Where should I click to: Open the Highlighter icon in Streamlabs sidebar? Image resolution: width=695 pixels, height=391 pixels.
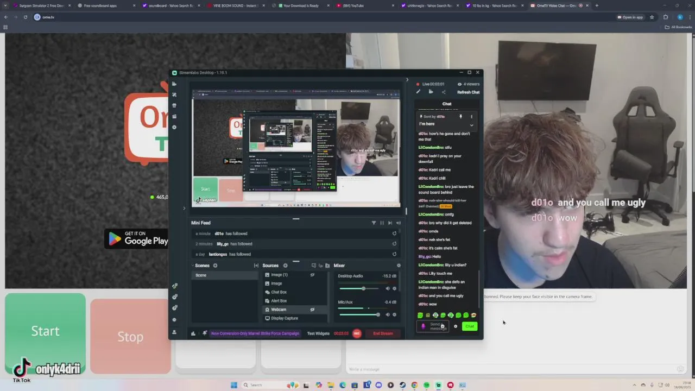click(174, 116)
